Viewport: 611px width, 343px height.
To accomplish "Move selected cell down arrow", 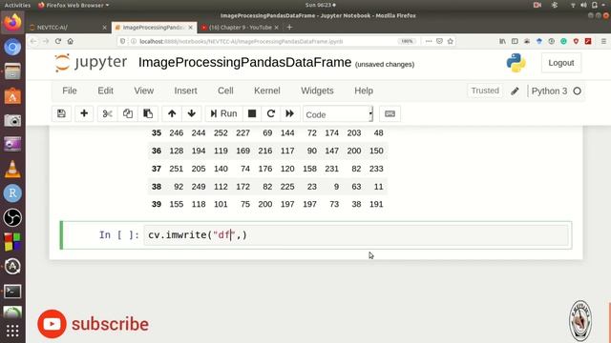I will pyautogui.click(x=191, y=113).
